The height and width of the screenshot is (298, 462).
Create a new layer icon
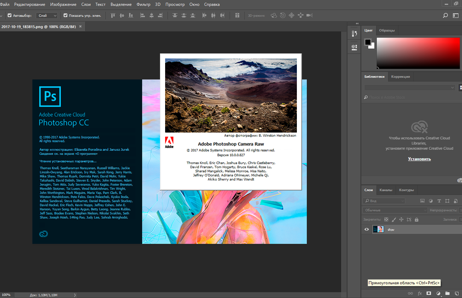pos(457,293)
